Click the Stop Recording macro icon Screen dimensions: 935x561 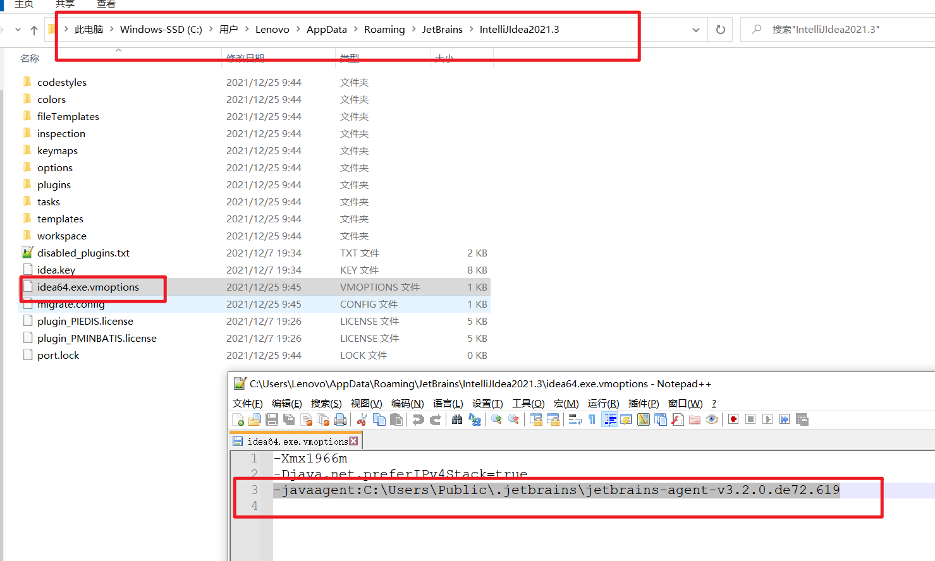point(750,419)
